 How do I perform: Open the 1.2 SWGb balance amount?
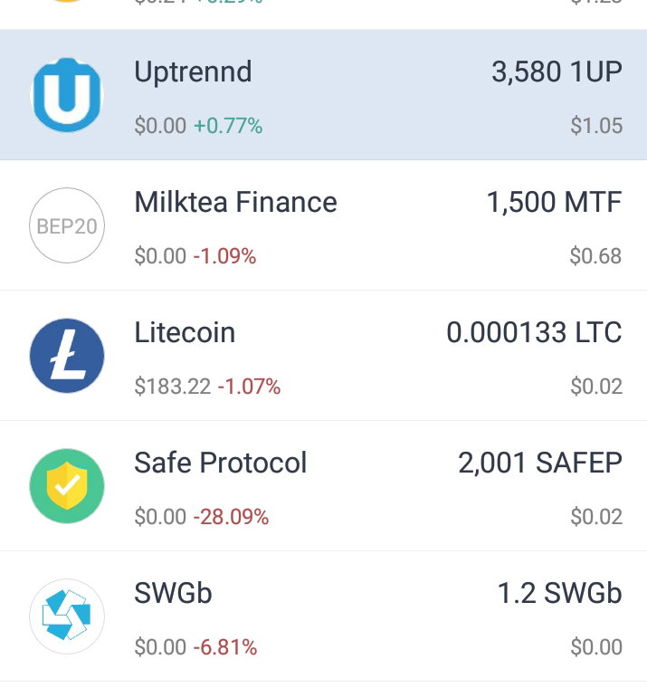click(x=560, y=593)
